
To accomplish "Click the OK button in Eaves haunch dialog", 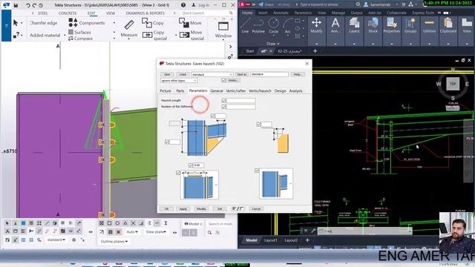I will click(166, 209).
